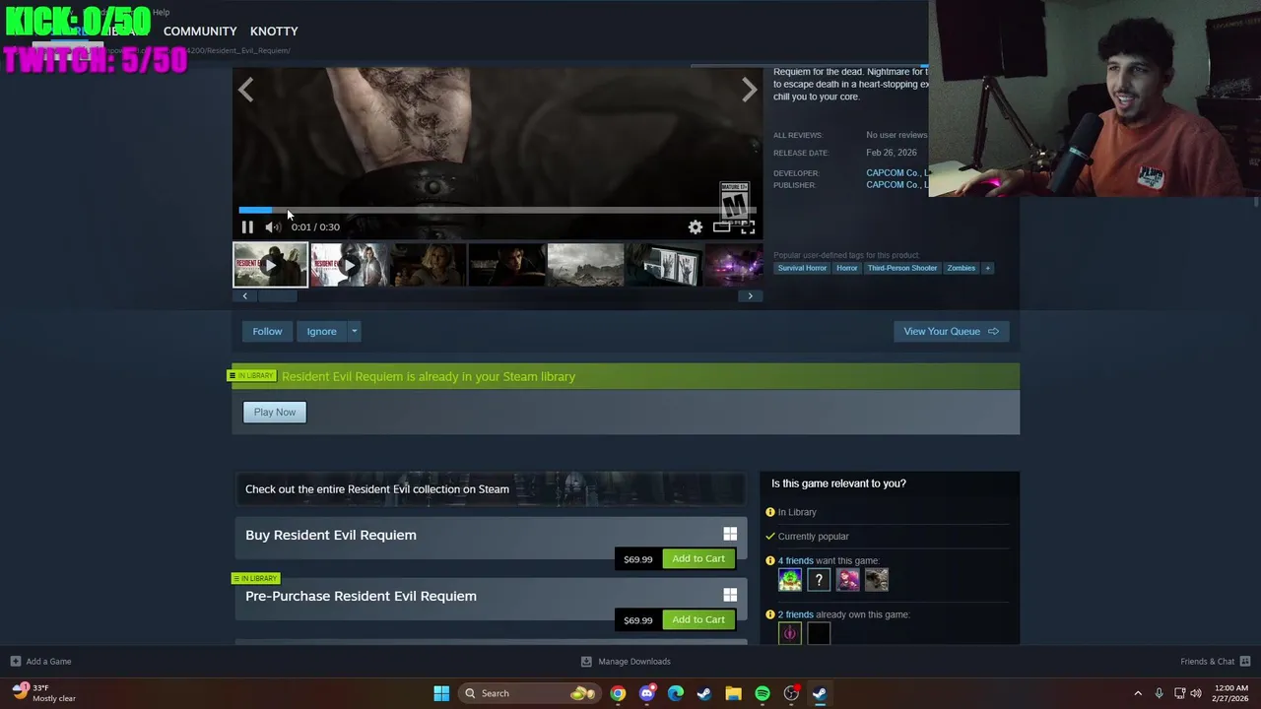
Task: Go to previous media with left arrow
Action: pos(245,90)
